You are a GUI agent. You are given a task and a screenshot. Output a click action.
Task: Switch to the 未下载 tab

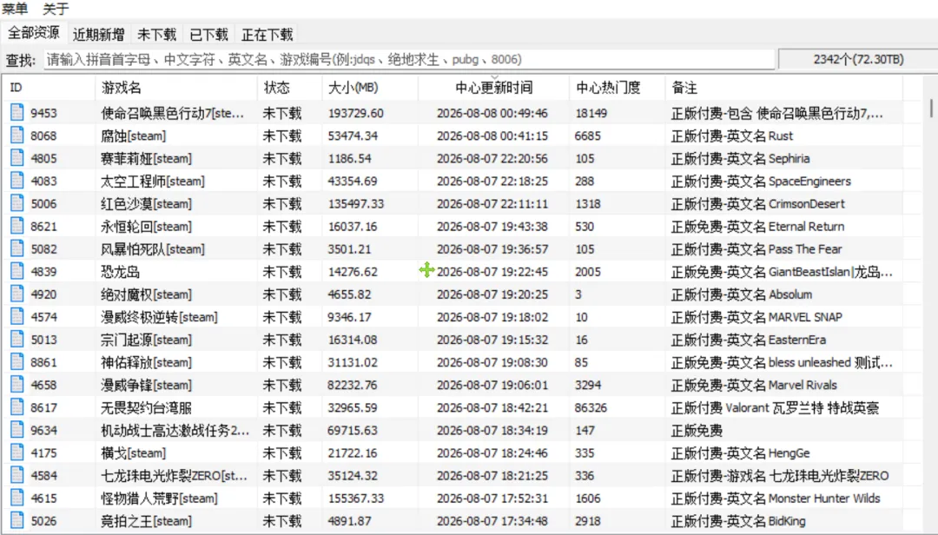click(x=156, y=35)
